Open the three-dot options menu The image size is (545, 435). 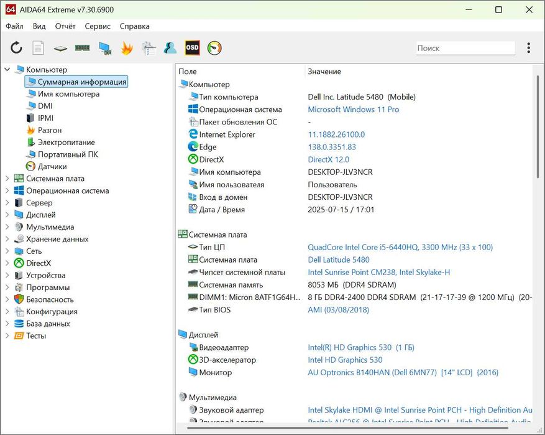[528, 48]
